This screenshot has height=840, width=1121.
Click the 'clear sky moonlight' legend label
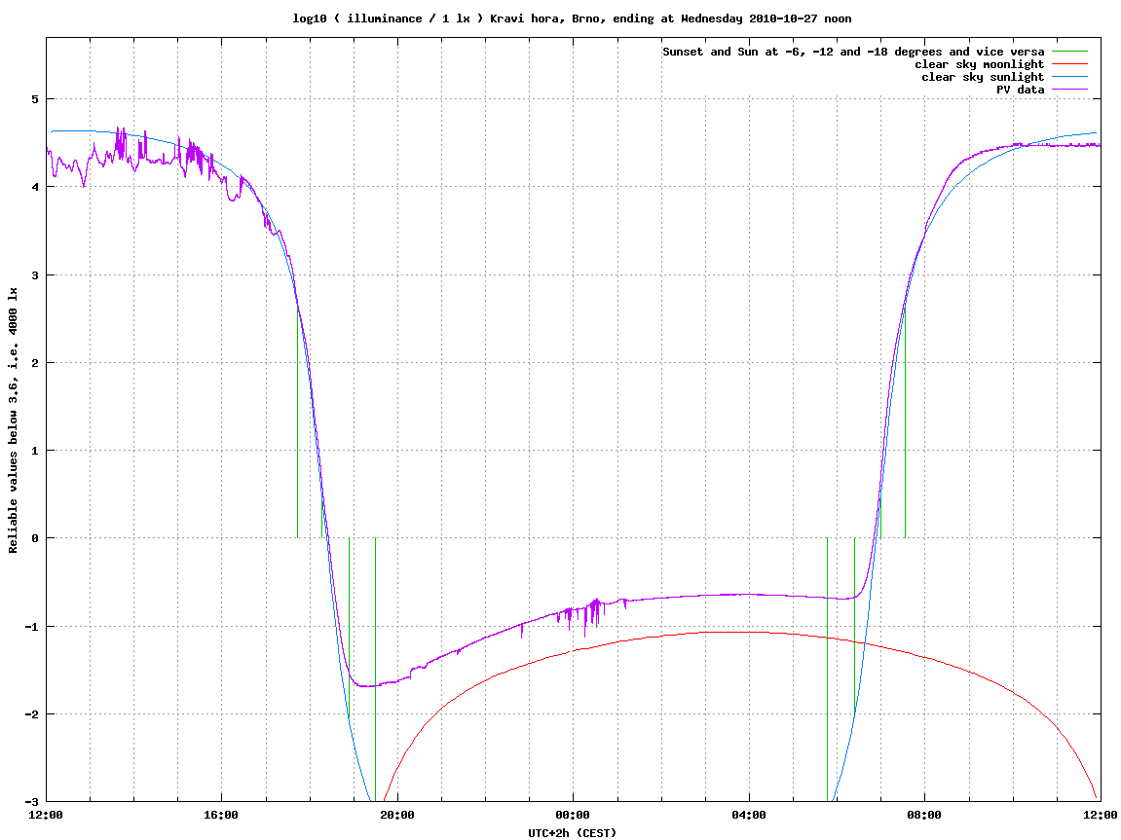(x=980, y=64)
